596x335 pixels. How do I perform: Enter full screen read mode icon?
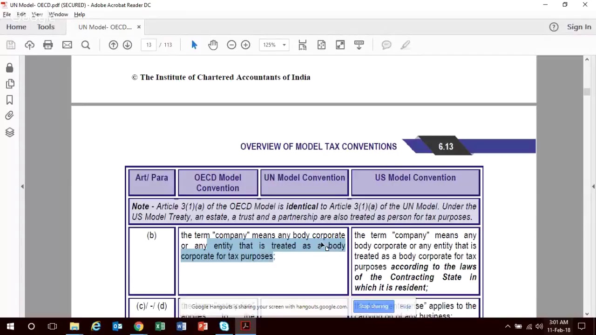[340, 45]
